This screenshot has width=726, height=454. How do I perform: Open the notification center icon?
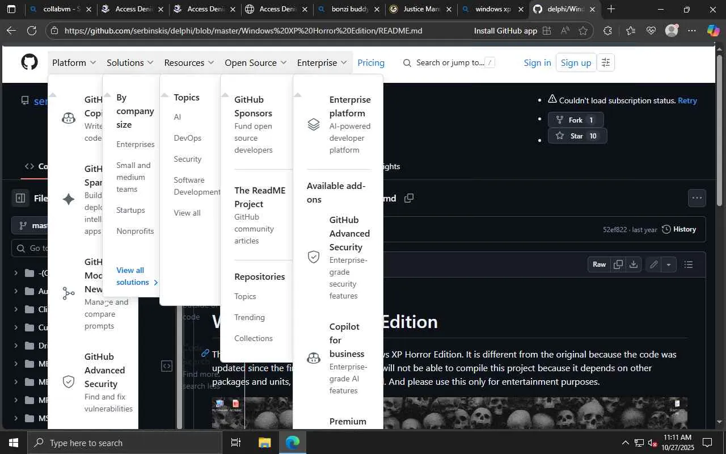click(x=707, y=443)
